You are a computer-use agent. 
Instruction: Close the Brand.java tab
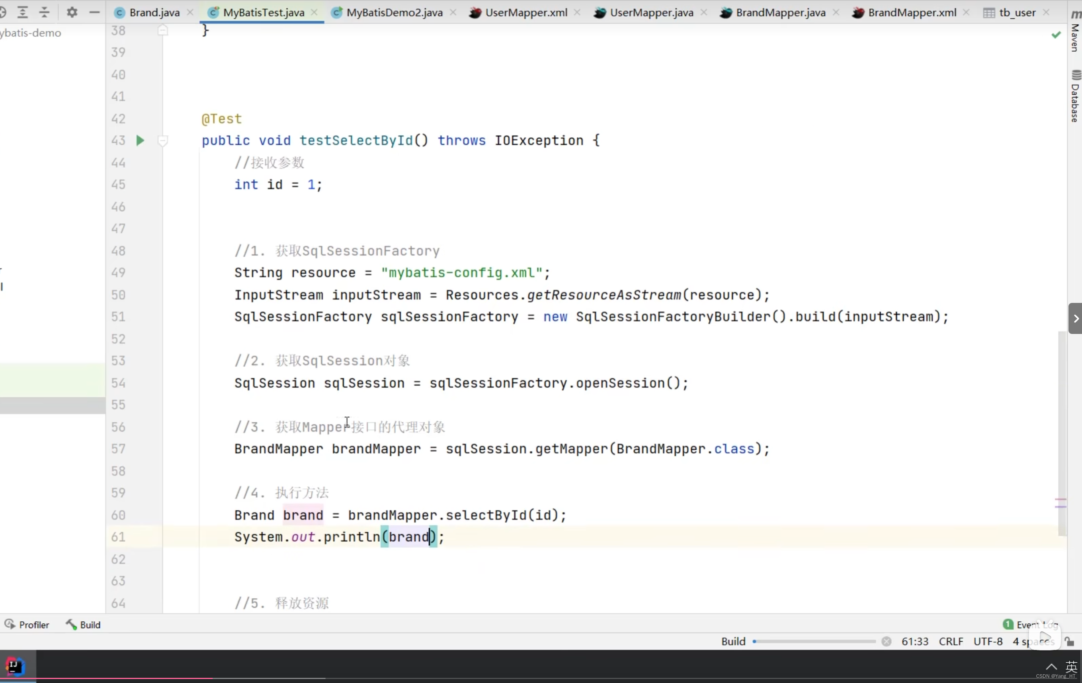pos(190,13)
